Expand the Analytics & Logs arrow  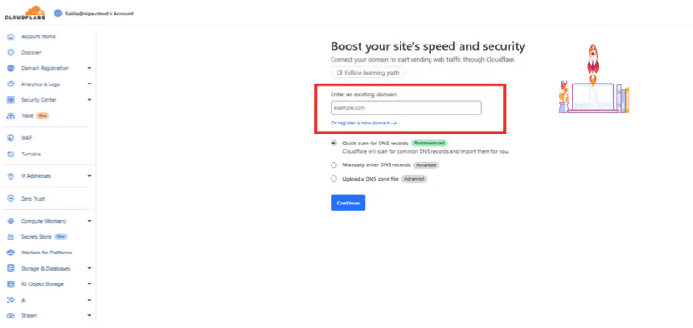[89, 84]
